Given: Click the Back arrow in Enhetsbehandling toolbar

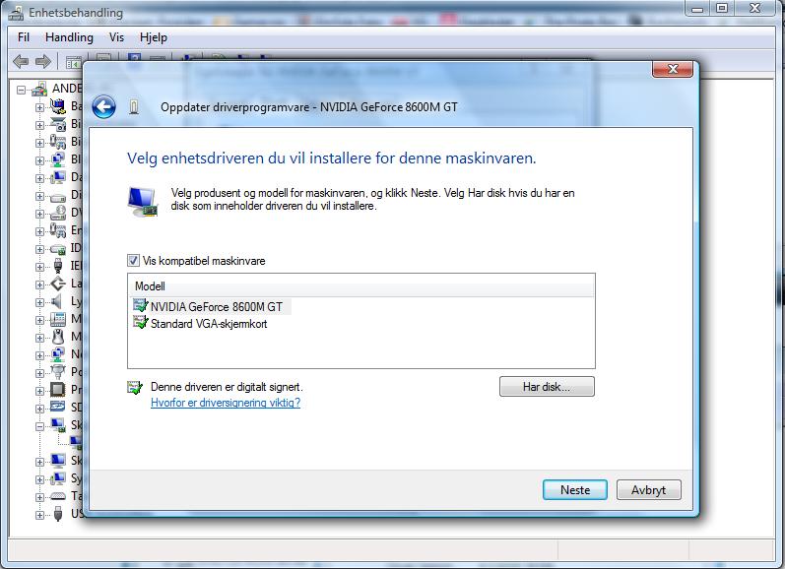Looking at the screenshot, I should tap(21, 62).
